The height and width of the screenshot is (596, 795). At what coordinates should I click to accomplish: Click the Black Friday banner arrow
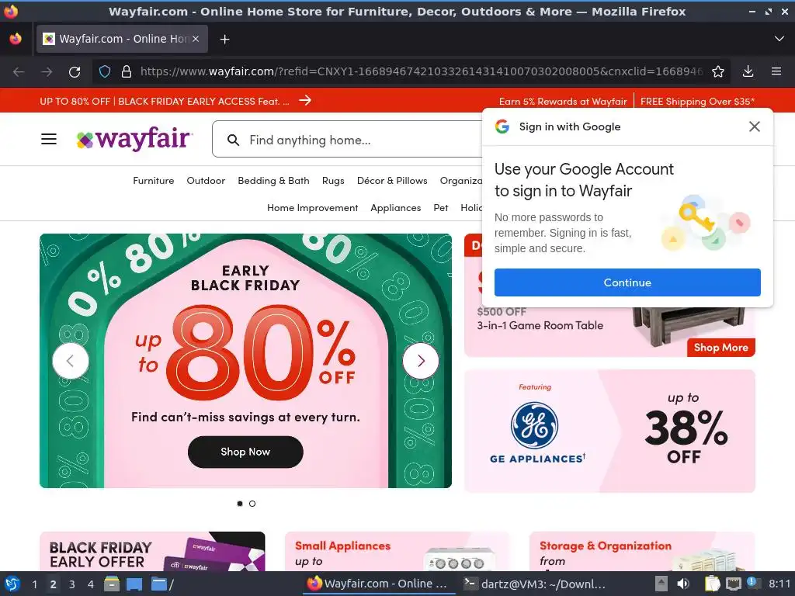tap(304, 100)
